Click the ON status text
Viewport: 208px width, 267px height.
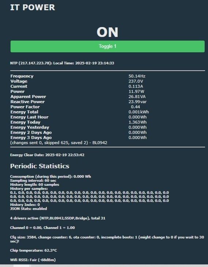107,32
